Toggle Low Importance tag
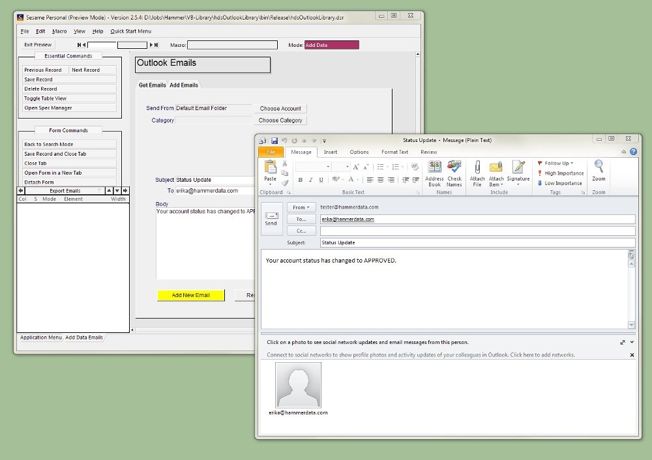The width and height of the screenshot is (652, 460). point(559,183)
